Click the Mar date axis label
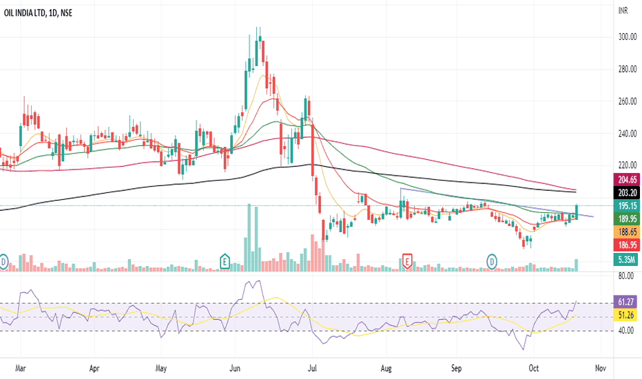Image resolution: width=642 pixels, height=379 pixels. point(21,369)
